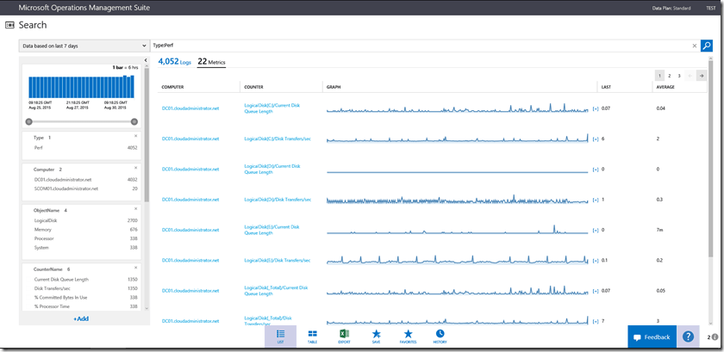Open Favorites searches
724x352 pixels.
[408, 336]
